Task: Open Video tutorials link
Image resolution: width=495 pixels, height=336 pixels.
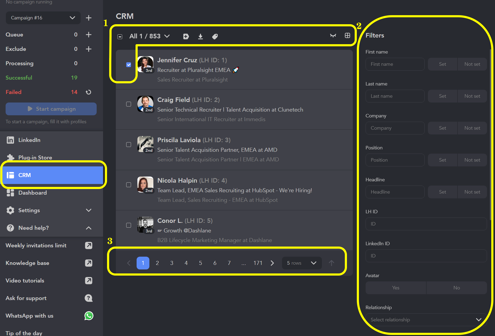Action: click(89, 281)
